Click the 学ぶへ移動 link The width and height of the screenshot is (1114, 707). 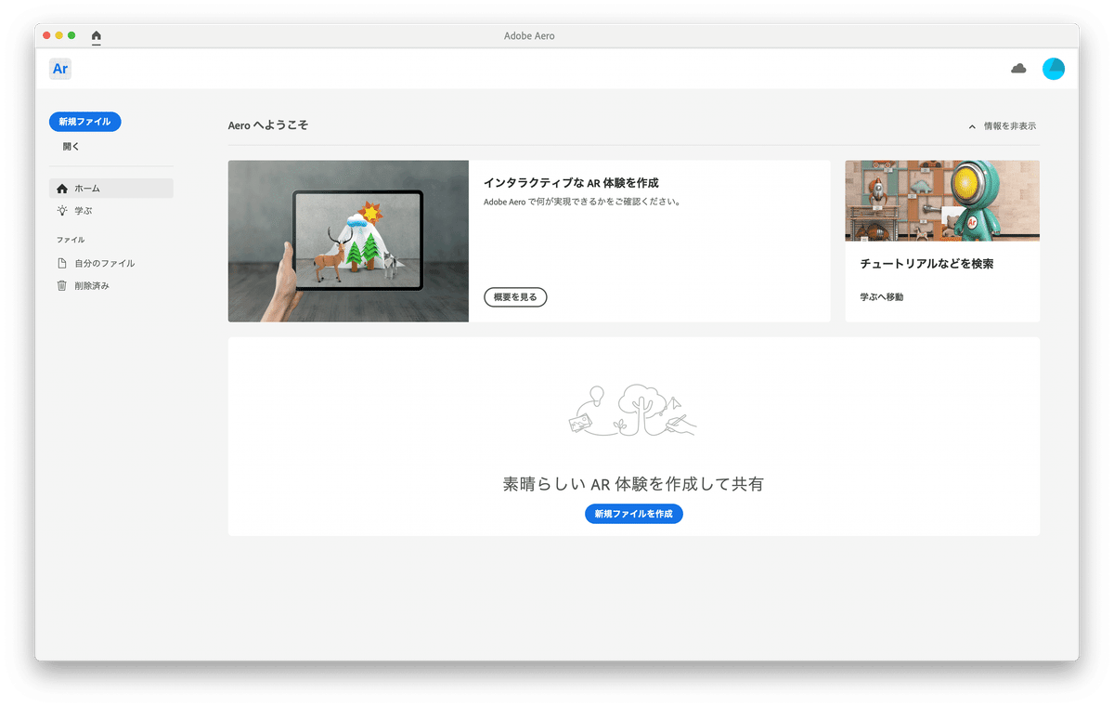coord(882,297)
